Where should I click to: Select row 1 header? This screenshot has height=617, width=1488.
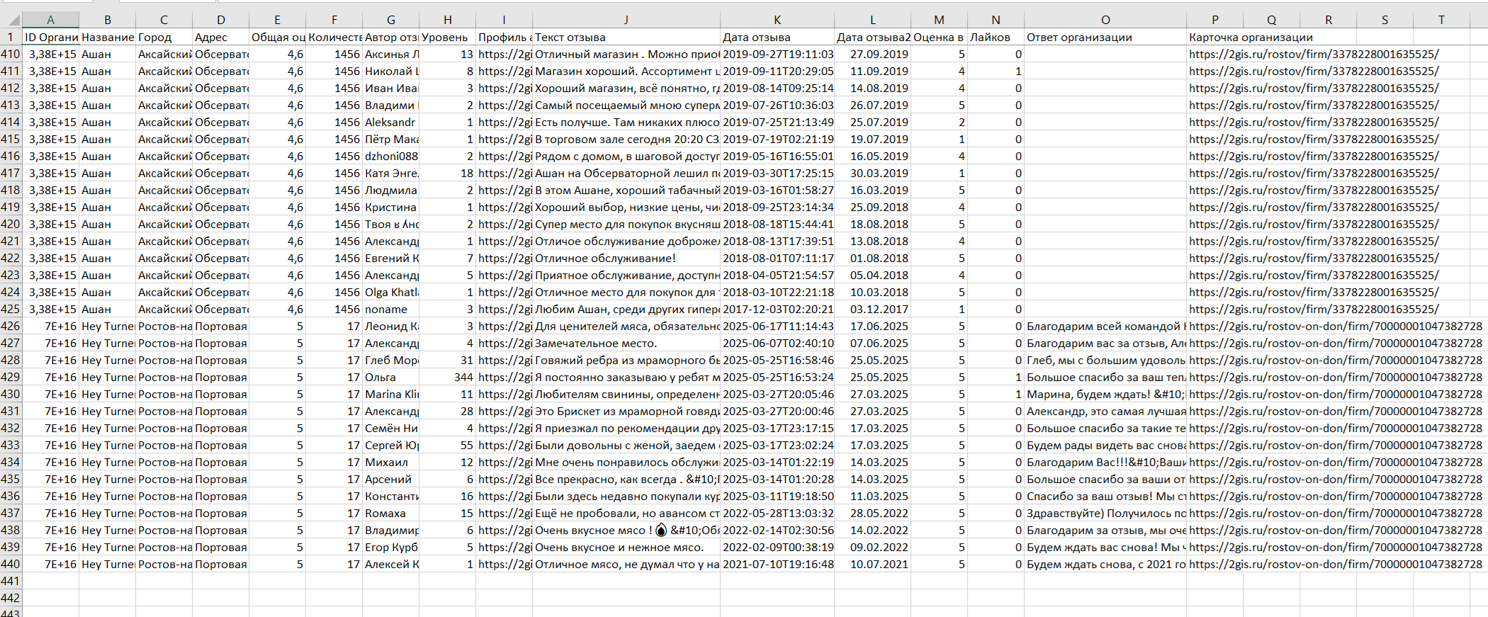(11, 37)
